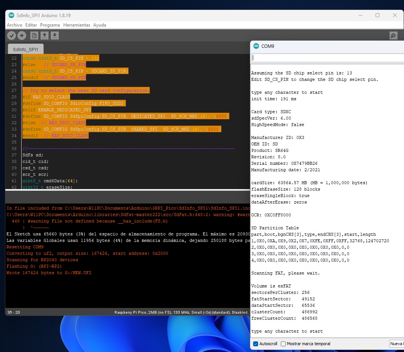Screen dimensions: 404x352
Task: Click 'Product: SR64G' output line
Action: tap(270, 150)
